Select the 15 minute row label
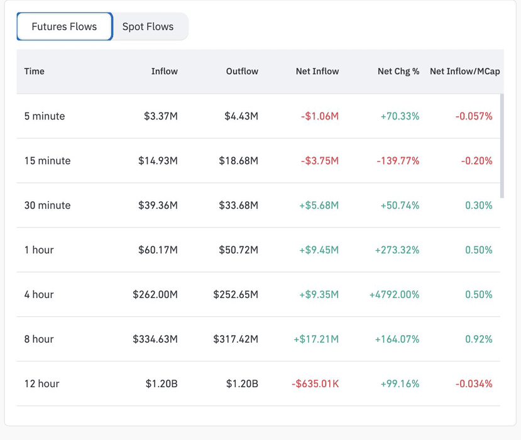This screenshot has height=440, width=521. click(x=47, y=161)
